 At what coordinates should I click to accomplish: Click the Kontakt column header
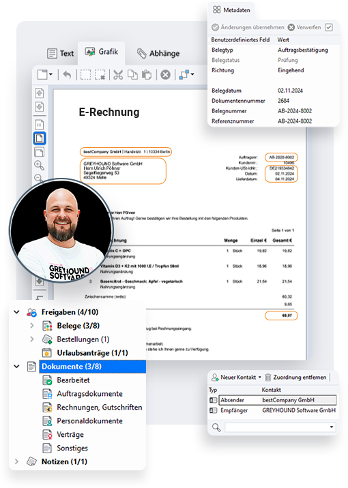(x=271, y=390)
